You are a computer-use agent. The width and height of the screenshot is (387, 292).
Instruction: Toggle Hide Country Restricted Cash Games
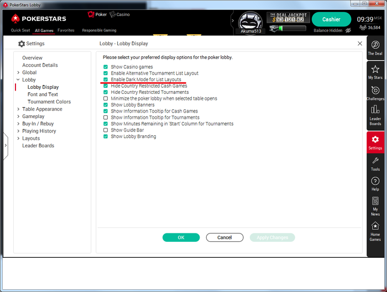click(106, 86)
